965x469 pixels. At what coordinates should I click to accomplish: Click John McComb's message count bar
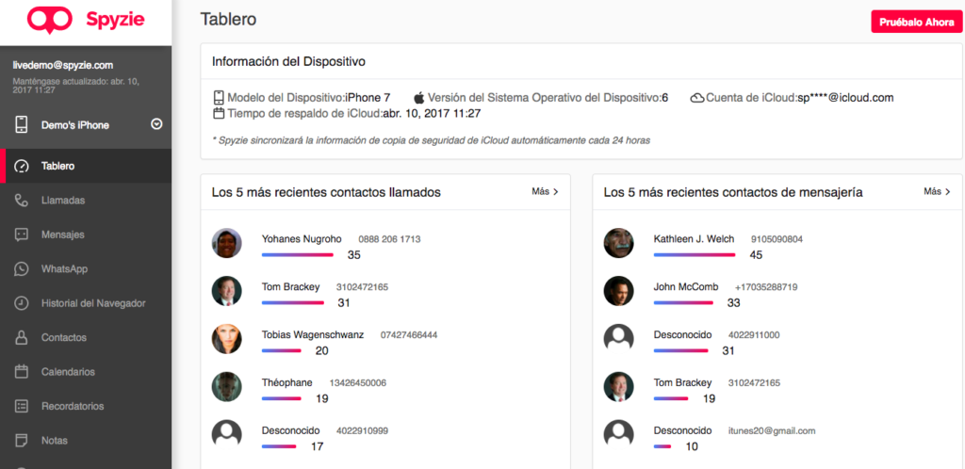(683, 302)
